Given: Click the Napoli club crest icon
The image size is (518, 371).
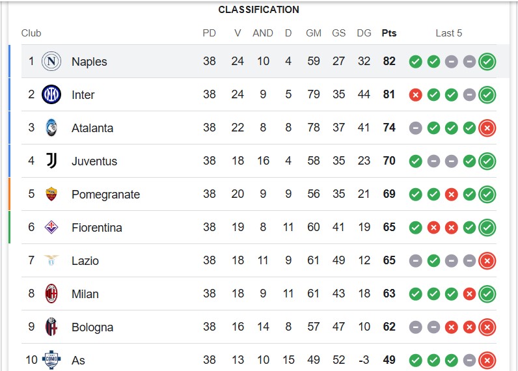Looking at the screenshot, I should click(51, 61).
